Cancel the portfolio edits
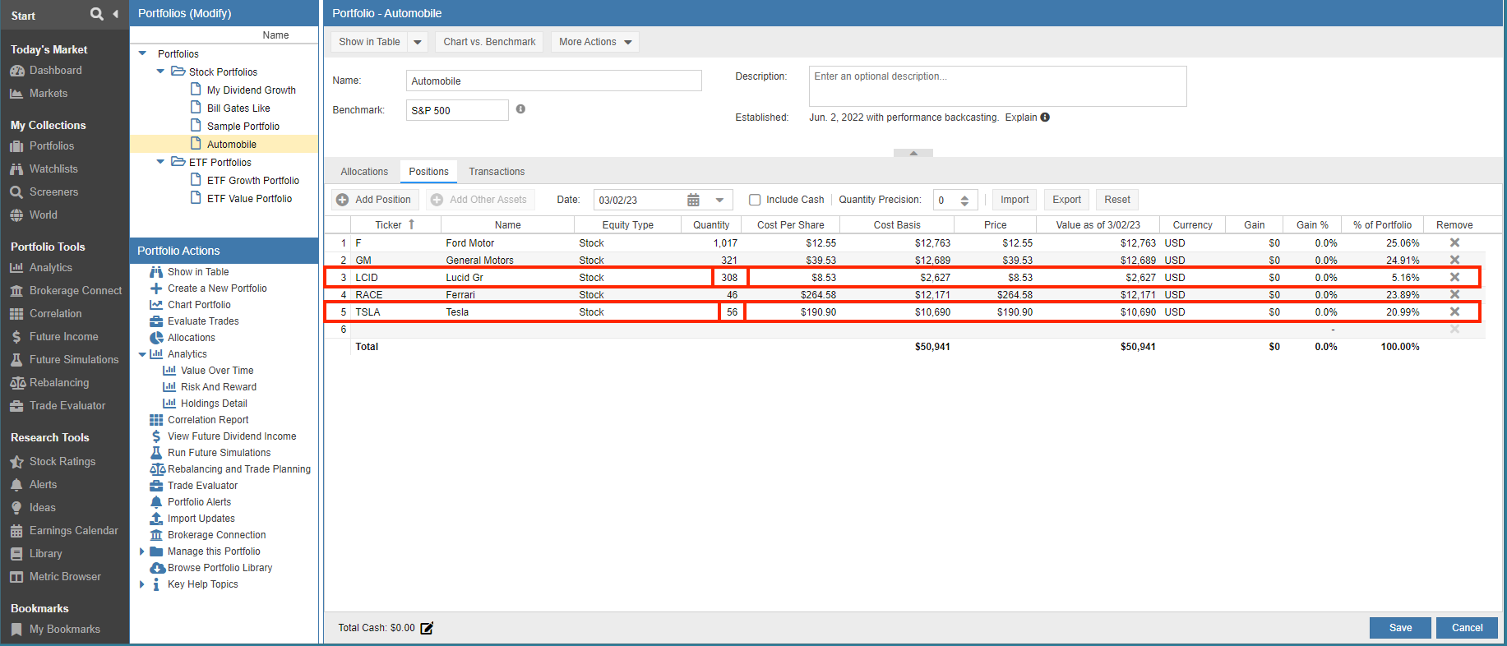Image resolution: width=1507 pixels, height=646 pixels. pos(1467,628)
